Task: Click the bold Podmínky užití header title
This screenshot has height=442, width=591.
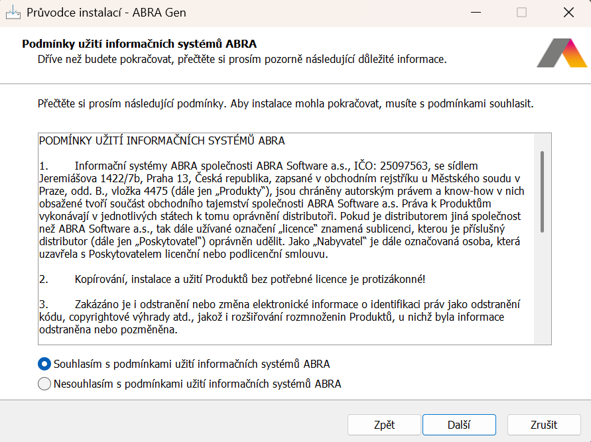Action: coord(139,44)
